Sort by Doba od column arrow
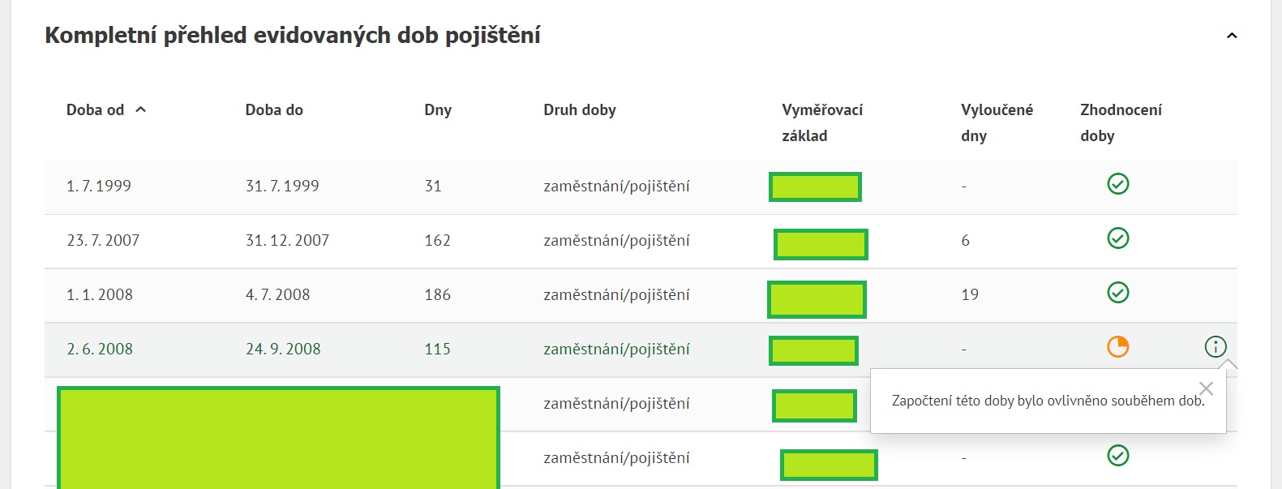The width and height of the screenshot is (1282, 489). 141,109
